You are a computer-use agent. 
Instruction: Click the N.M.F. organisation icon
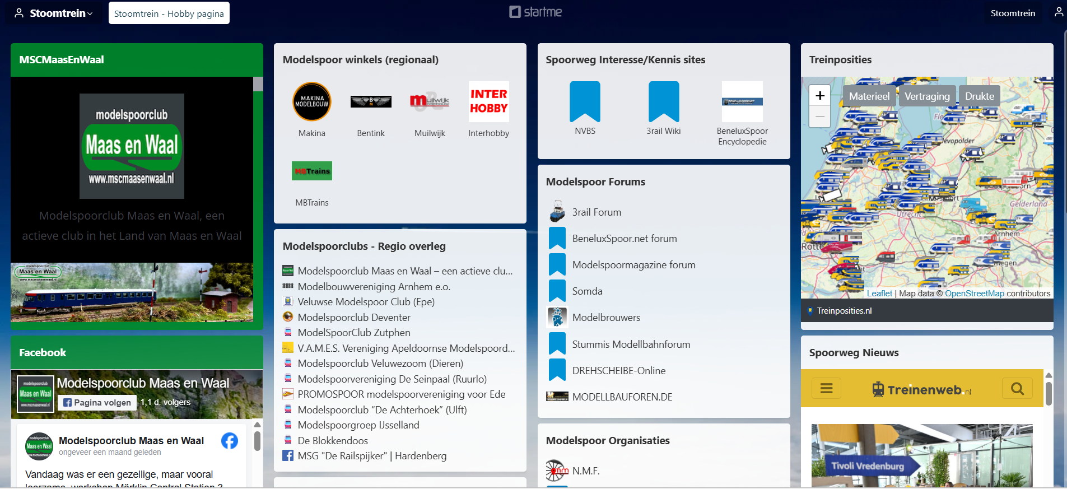[x=557, y=471]
